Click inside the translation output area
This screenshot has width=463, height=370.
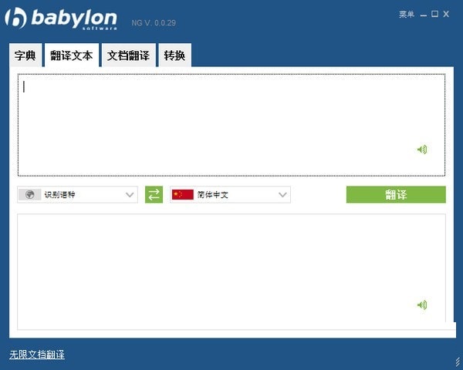231,271
